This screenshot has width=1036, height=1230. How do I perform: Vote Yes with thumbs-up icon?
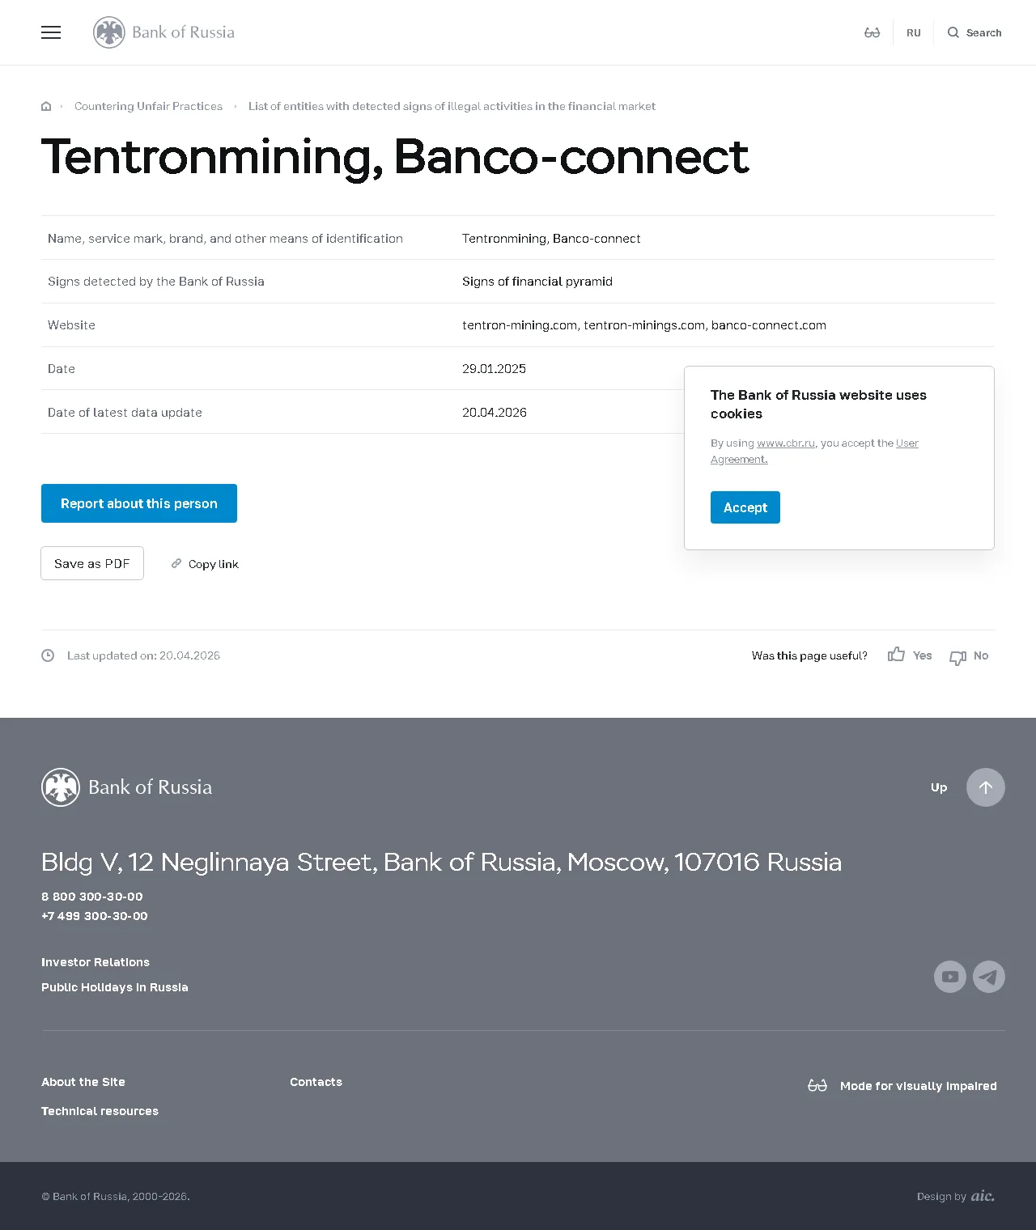pyautogui.click(x=896, y=655)
